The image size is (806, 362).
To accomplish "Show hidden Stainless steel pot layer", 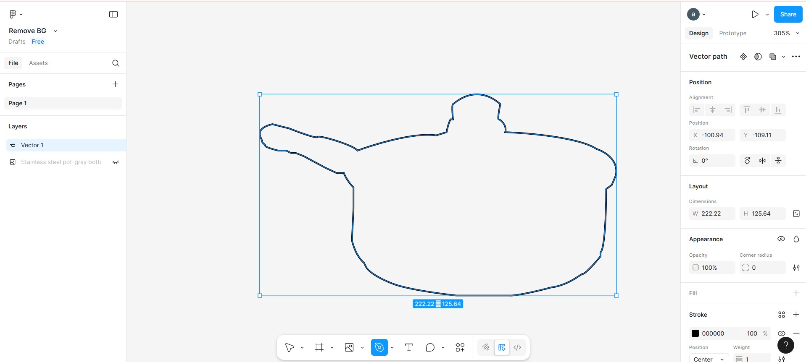I will coord(115,162).
